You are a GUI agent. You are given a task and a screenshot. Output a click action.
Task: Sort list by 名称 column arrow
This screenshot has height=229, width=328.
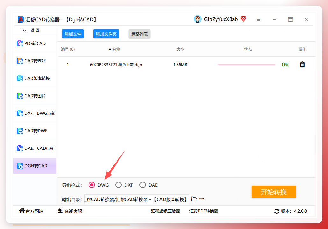point(110,50)
